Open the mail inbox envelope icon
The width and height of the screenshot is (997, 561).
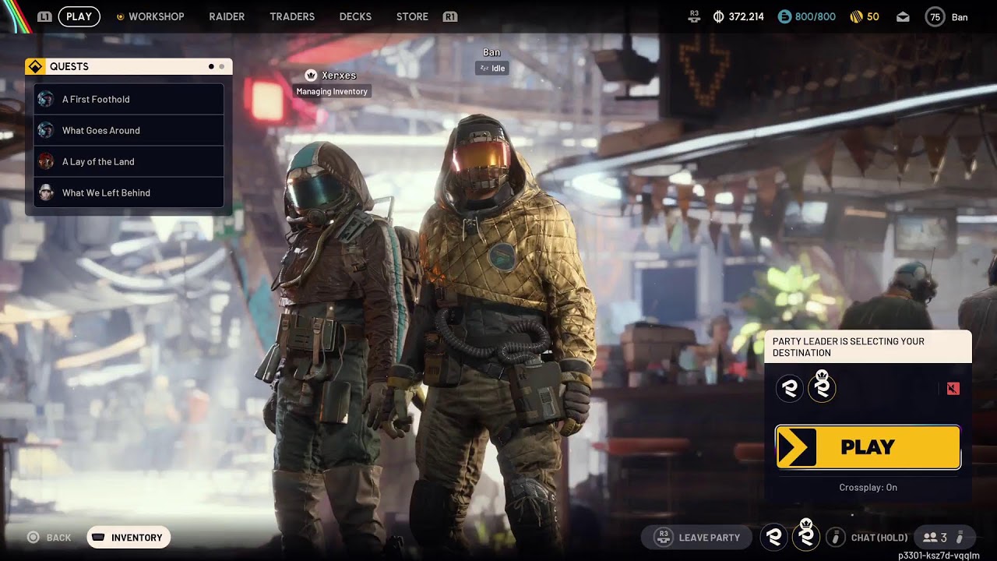pyautogui.click(x=903, y=16)
